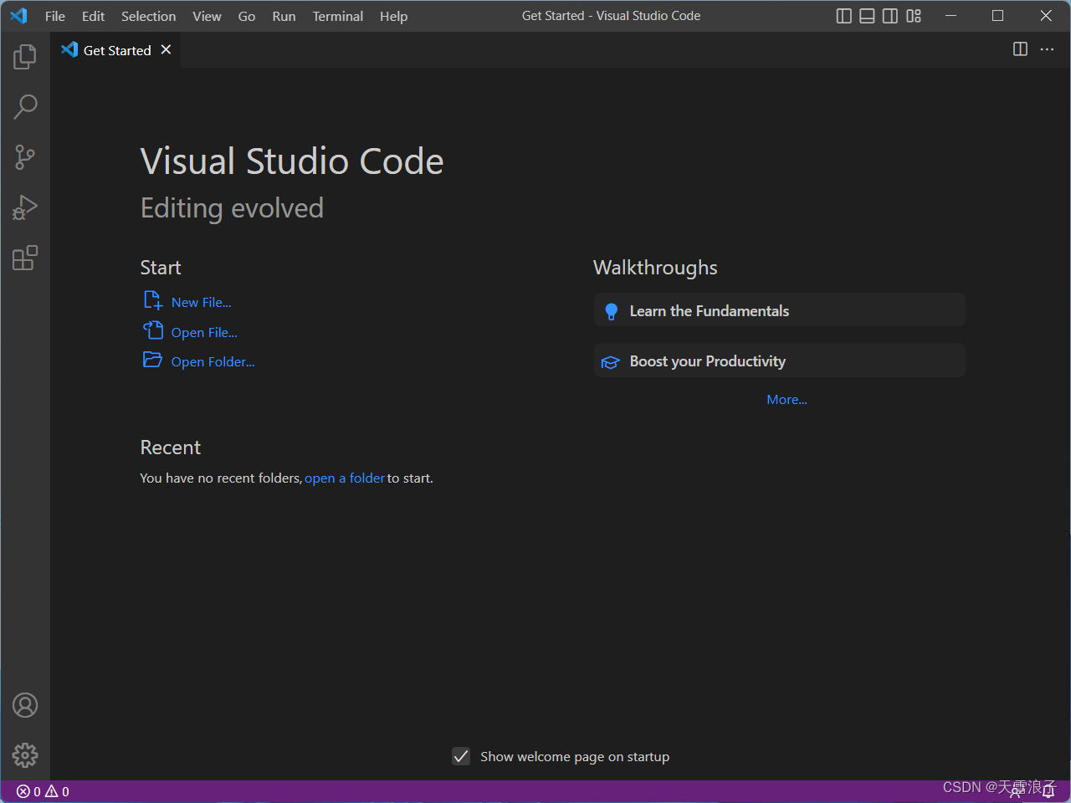This screenshot has width=1071, height=803.
Task: Open the Run menu
Action: click(284, 16)
